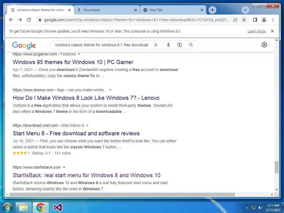Click the address bar URL

(x=136, y=20)
